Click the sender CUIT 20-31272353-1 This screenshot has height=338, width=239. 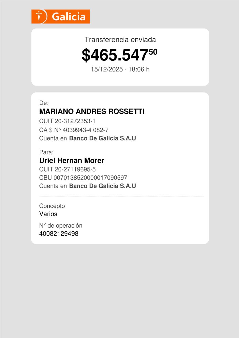pos(67,121)
